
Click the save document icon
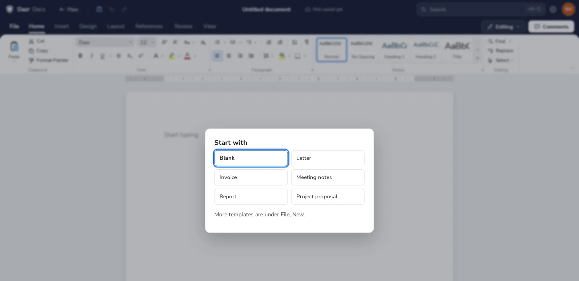[99, 9]
